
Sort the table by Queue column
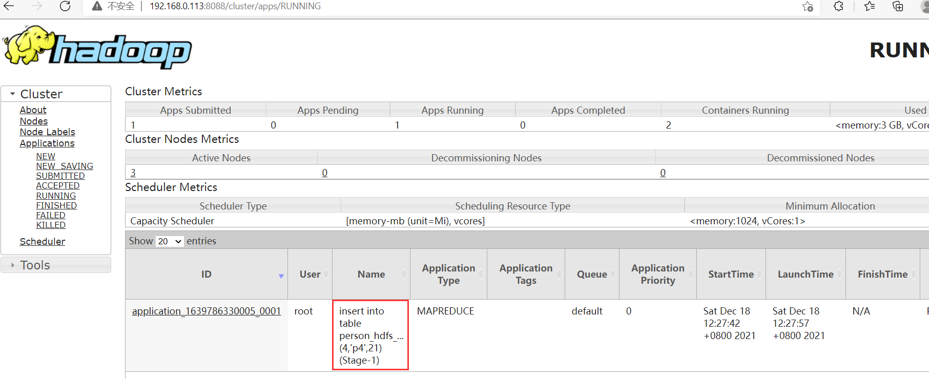pyautogui.click(x=592, y=275)
